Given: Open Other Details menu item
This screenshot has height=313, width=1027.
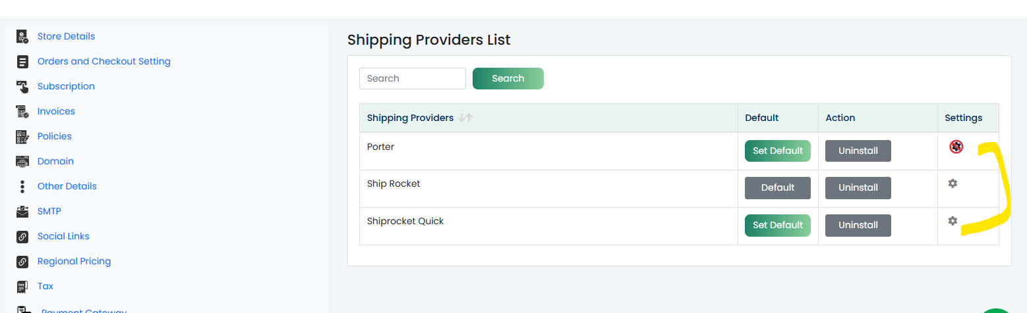Looking at the screenshot, I should [x=67, y=186].
